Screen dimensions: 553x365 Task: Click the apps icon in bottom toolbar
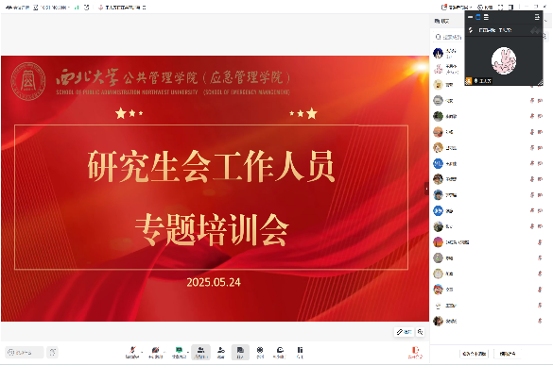(260, 352)
